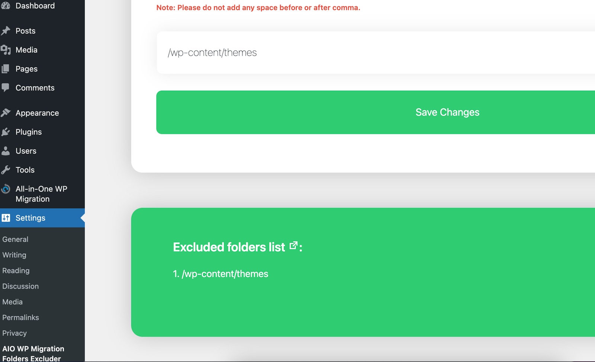
Task: Open All-in-One WP Migration menu
Action: (x=41, y=194)
